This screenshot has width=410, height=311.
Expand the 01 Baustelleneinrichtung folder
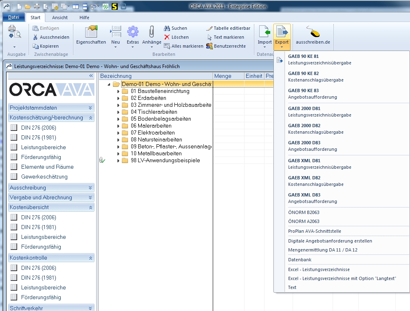(118, 91)
